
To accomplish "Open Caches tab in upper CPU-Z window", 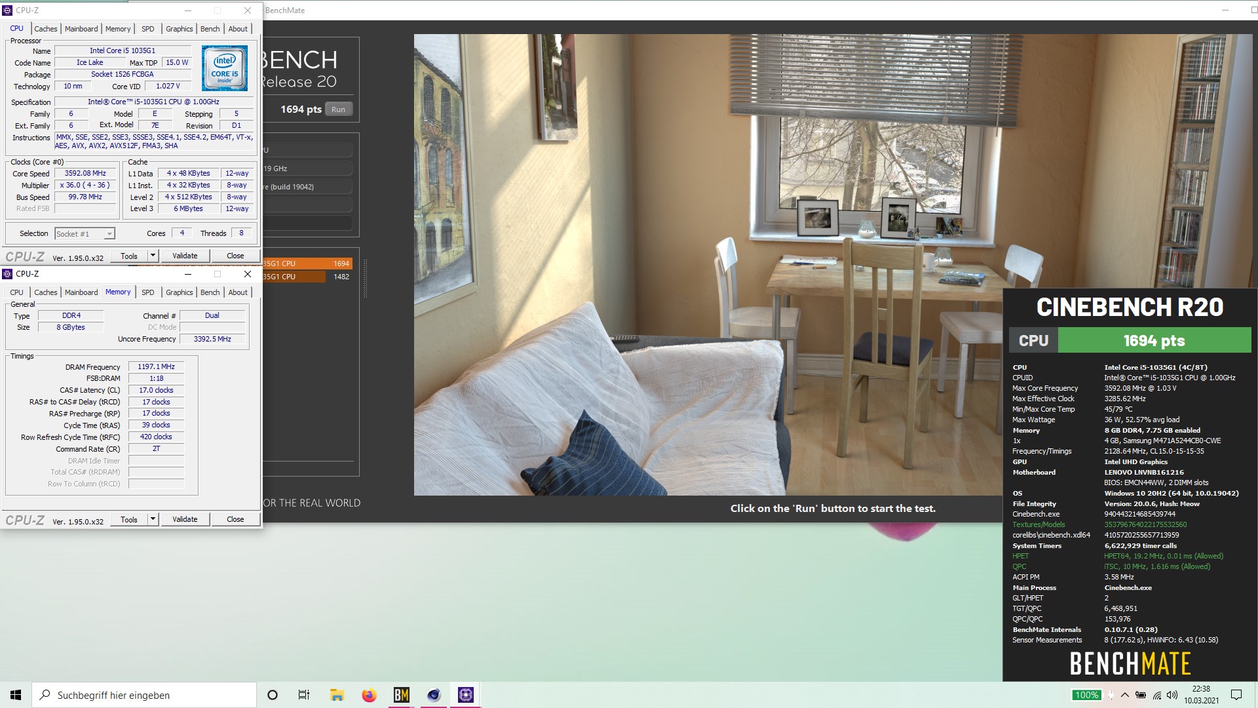I will click(x=45, y=29).
